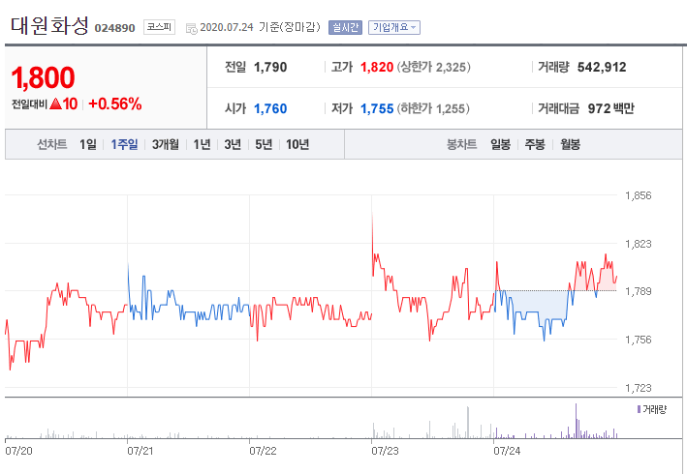Click the red up-arrow change 10

click(x=64, y=104)
